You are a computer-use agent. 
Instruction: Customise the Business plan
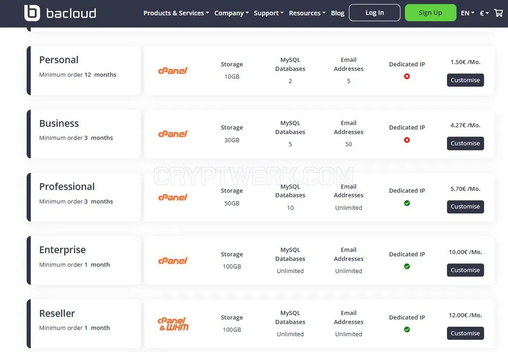click(465, 144)
